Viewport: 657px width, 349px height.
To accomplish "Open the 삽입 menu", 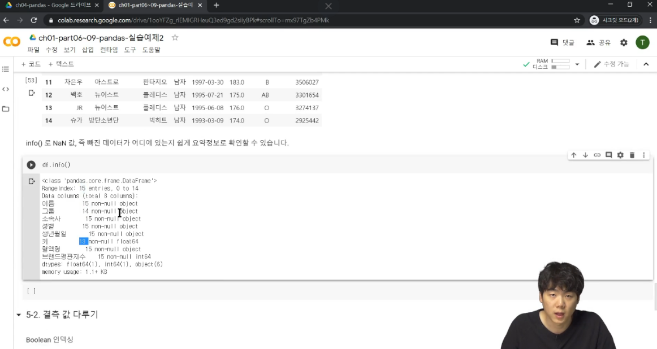I will tap(88, 50).
